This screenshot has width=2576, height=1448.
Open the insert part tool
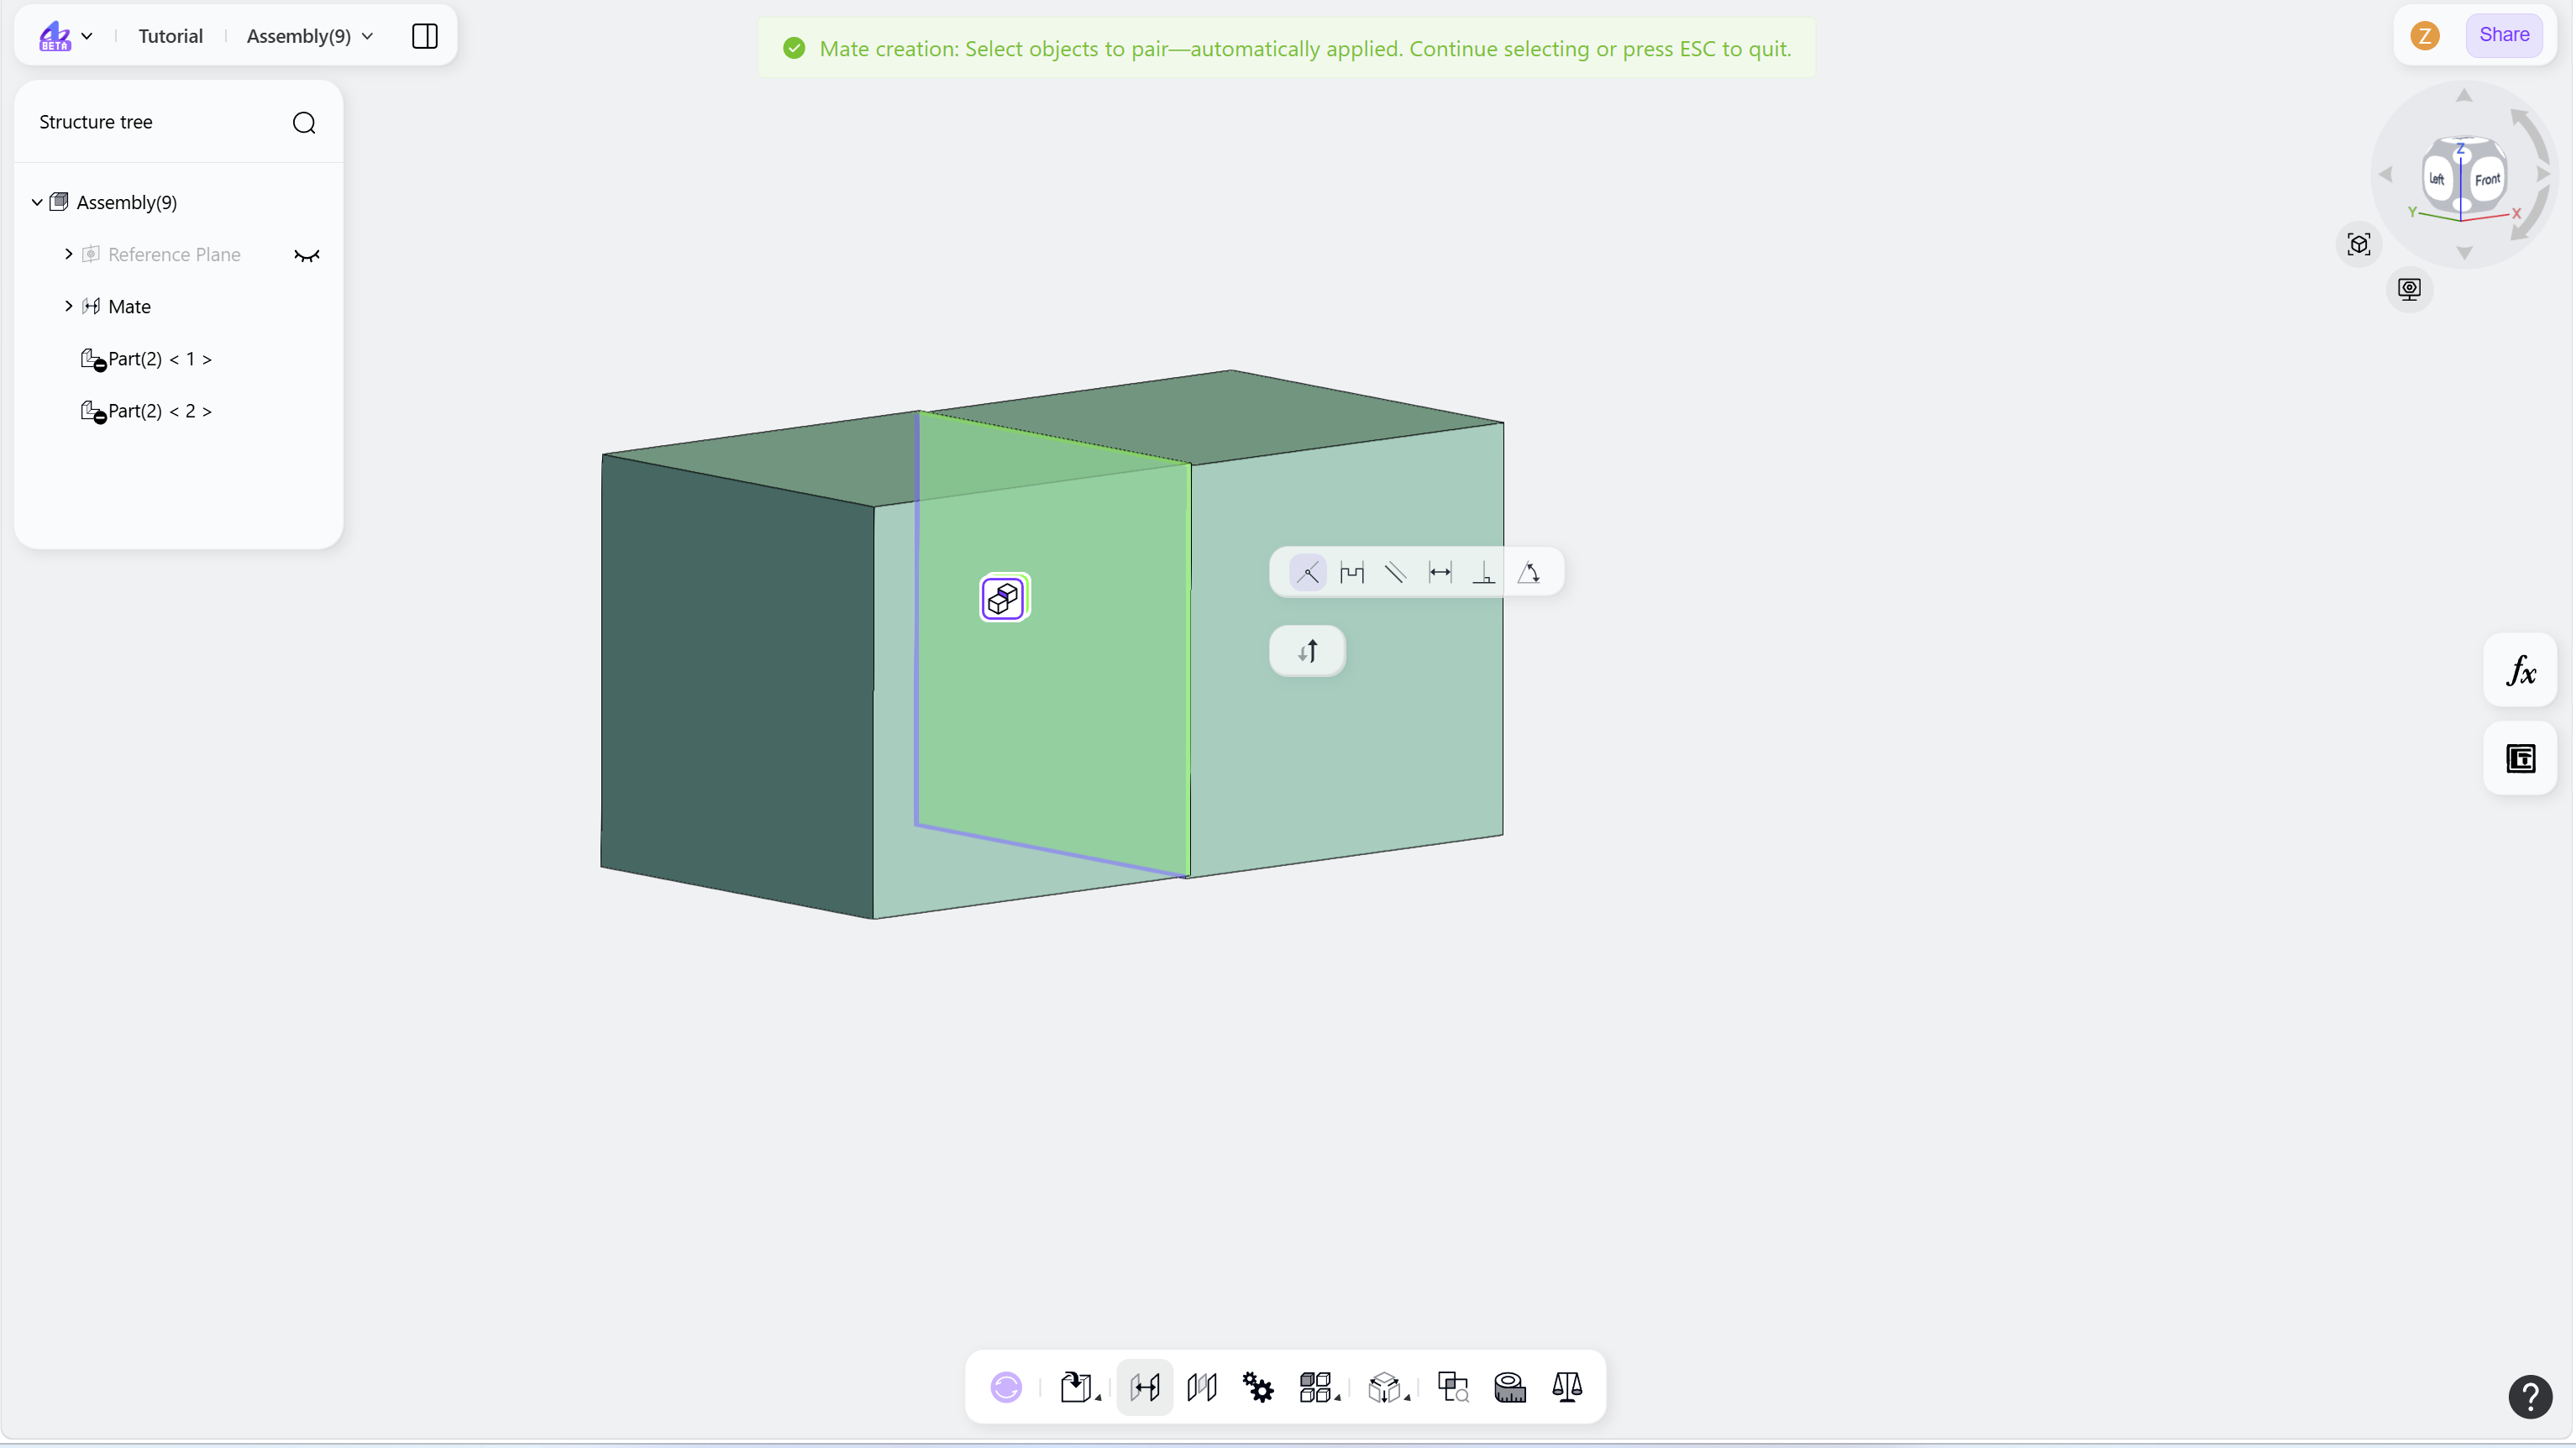pyautogui.click(x=1078, y=1387)
